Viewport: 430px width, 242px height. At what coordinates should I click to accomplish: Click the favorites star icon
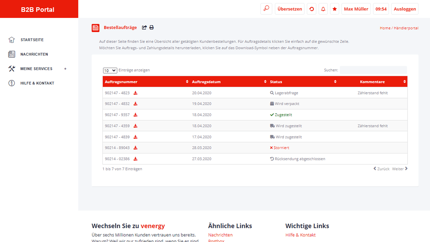click(335, 9)
